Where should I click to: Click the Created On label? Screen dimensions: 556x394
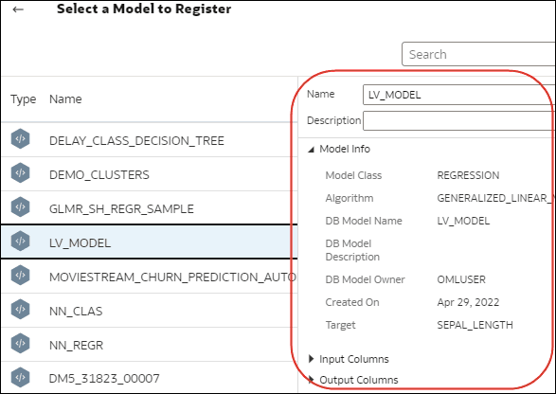click(352, 302)
